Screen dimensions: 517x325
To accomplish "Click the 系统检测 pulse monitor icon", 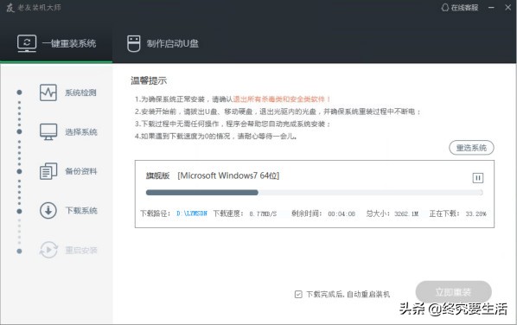I will click(x=48, y=92).
